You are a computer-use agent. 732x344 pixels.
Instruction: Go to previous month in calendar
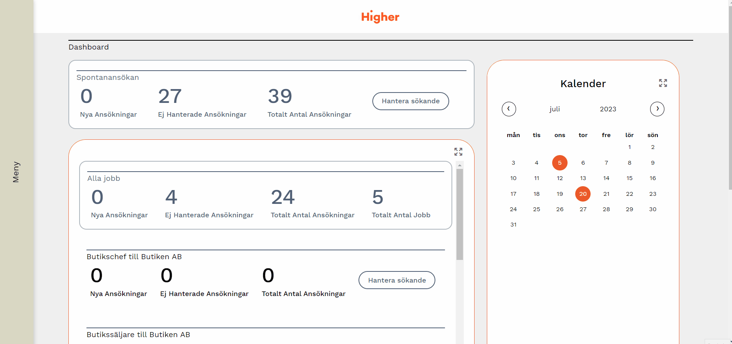(x=509, y=109)
